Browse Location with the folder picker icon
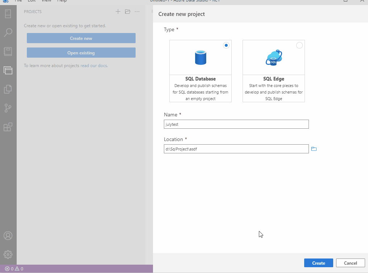Image resolution: width=368 pixels, height=273 pixels. 314,149
